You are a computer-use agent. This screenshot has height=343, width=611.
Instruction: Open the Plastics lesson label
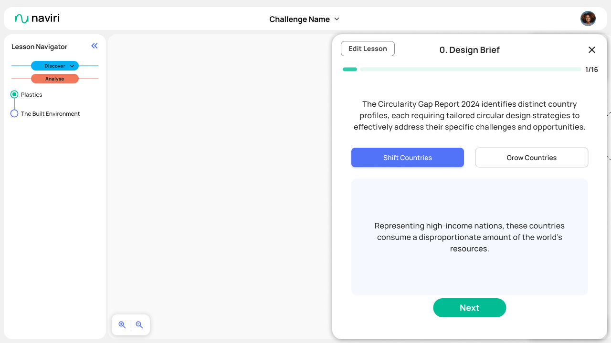[x=32, y=95]
